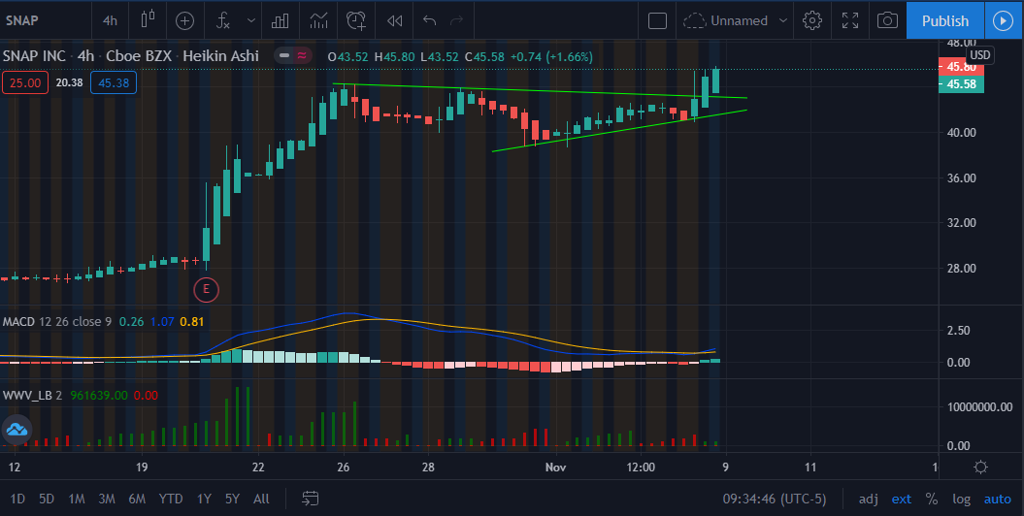The image size is (1024, 516).
Task: Toggle percent scale mode
Action: point(931,500)
